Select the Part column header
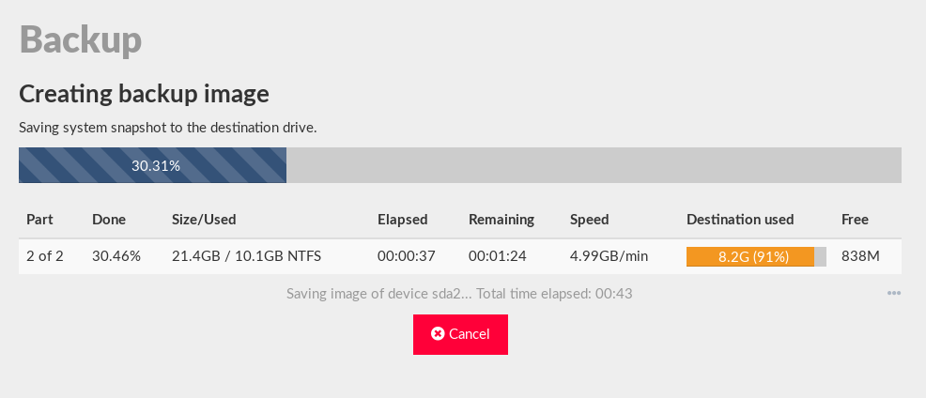 coord(39,220)
